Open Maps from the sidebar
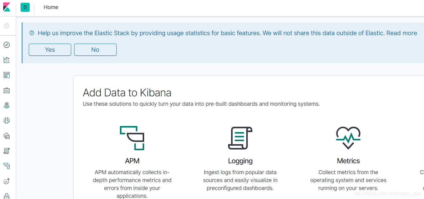Screen dimensions: 424x199 coord(7,105)
